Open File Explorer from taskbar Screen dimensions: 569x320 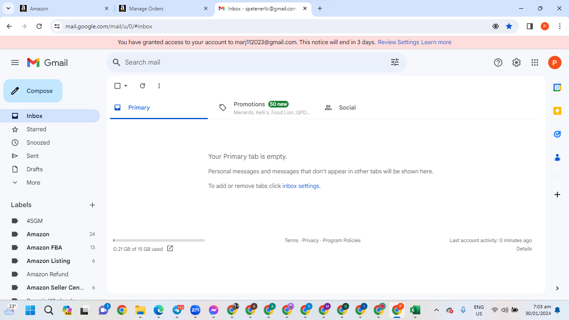(140, 310)
